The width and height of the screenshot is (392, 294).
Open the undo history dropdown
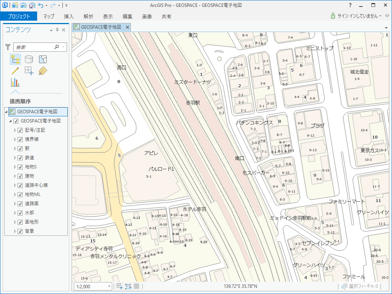coord(46,5)
